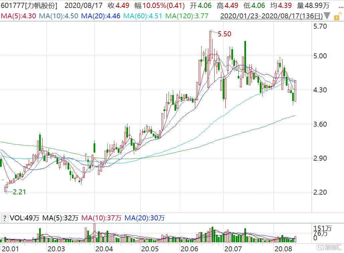This screenshot has height=253, width=344.
Task: Click the 2.90 price axis label
Action: pos(320,158)
